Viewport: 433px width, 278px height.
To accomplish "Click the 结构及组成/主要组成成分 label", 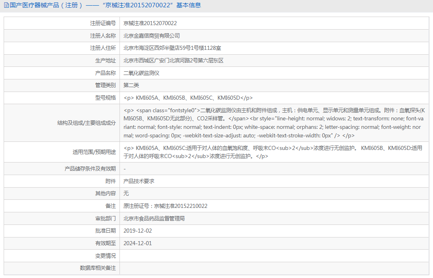I will pos(86,123).
